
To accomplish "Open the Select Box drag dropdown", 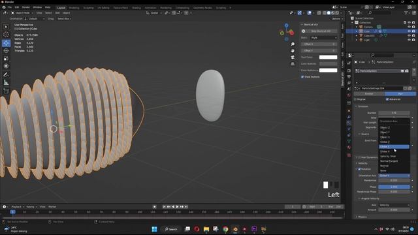I will tap(65, 19).
